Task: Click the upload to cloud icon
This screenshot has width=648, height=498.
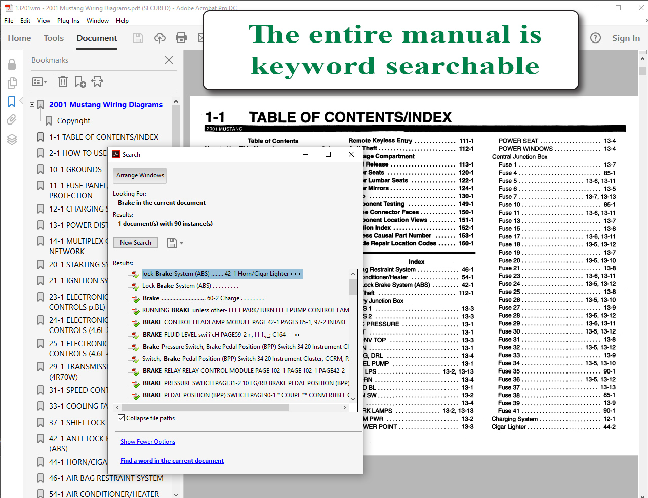Action: [x=160, y=38]
